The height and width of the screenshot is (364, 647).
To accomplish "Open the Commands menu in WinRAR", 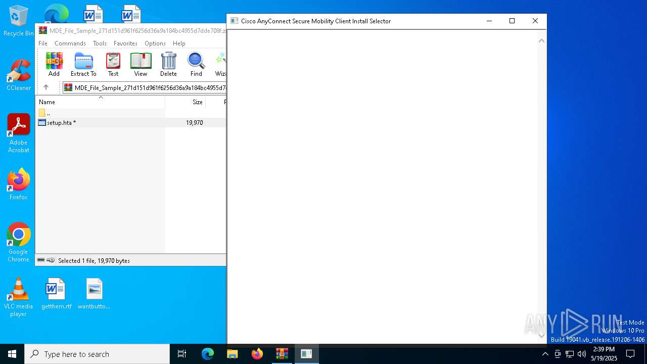I will click(x=70, y=43).
